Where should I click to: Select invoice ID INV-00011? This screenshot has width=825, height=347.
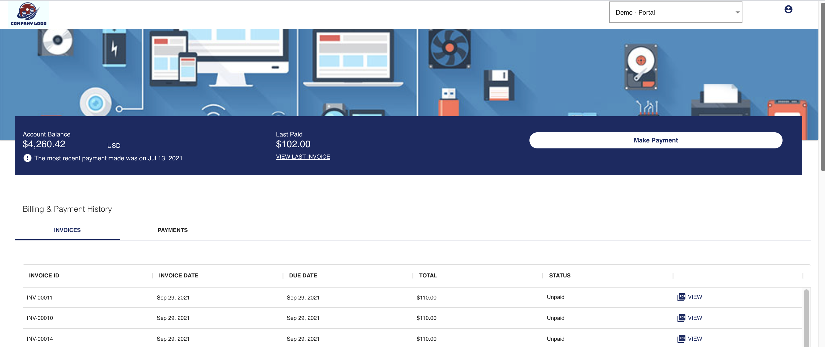tap(40, 298)
